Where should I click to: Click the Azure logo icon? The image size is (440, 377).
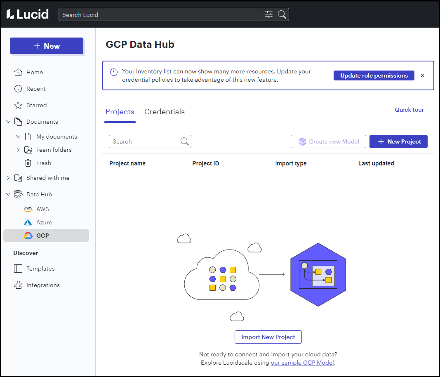[x=28, y=222]
